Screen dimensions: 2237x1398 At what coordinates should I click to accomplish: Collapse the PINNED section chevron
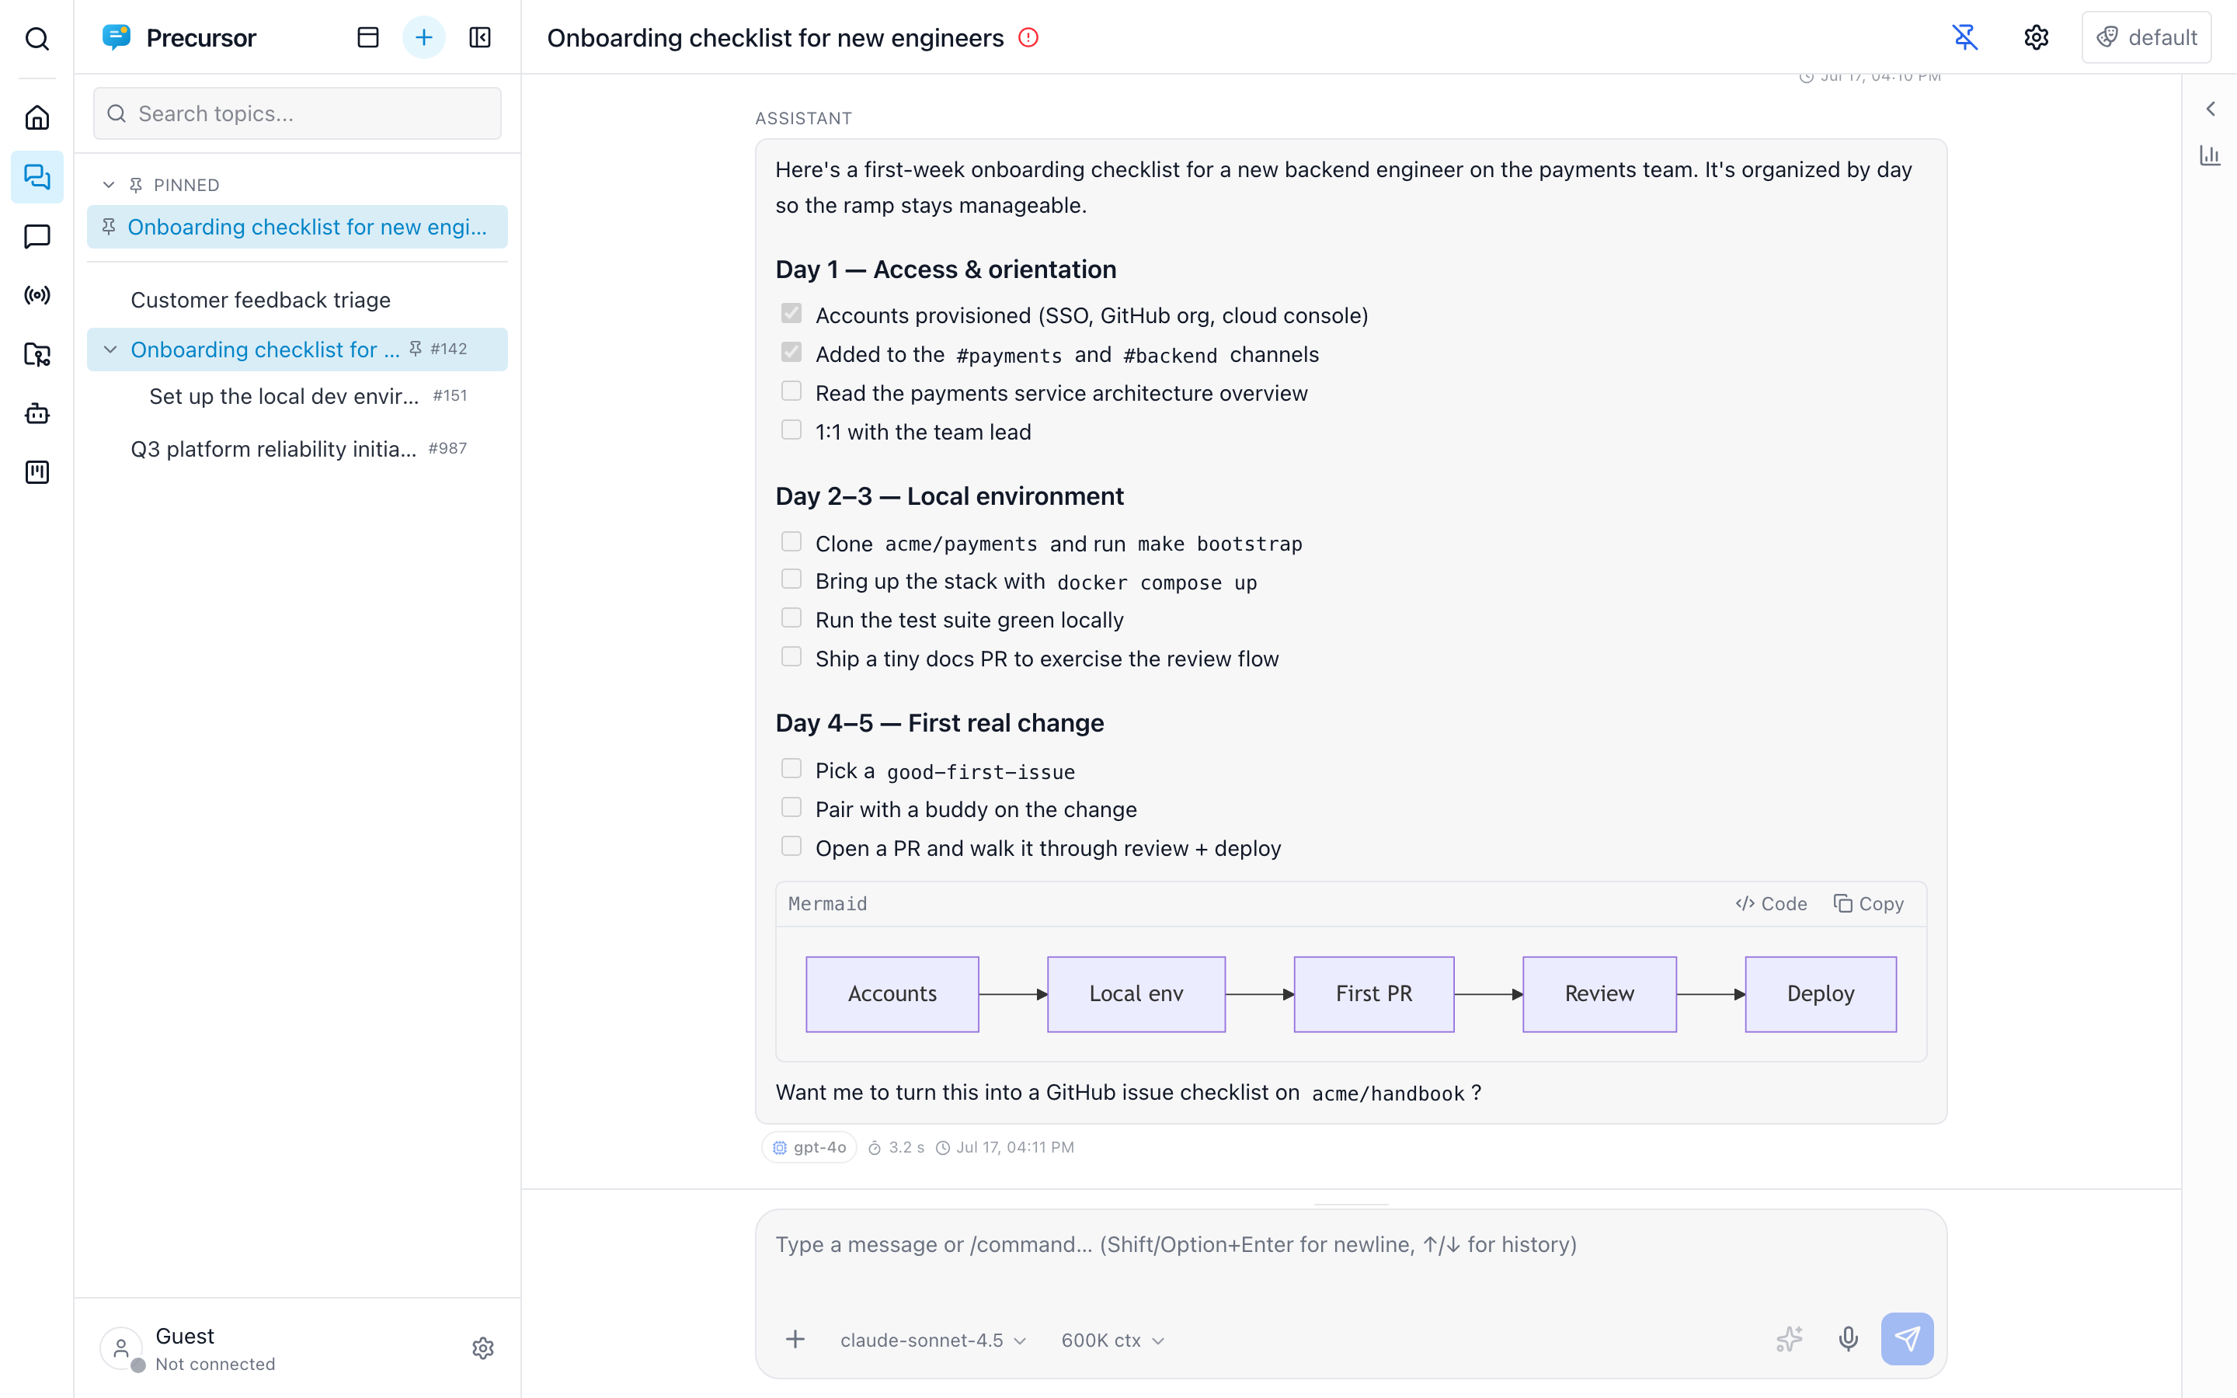[109, 185]
